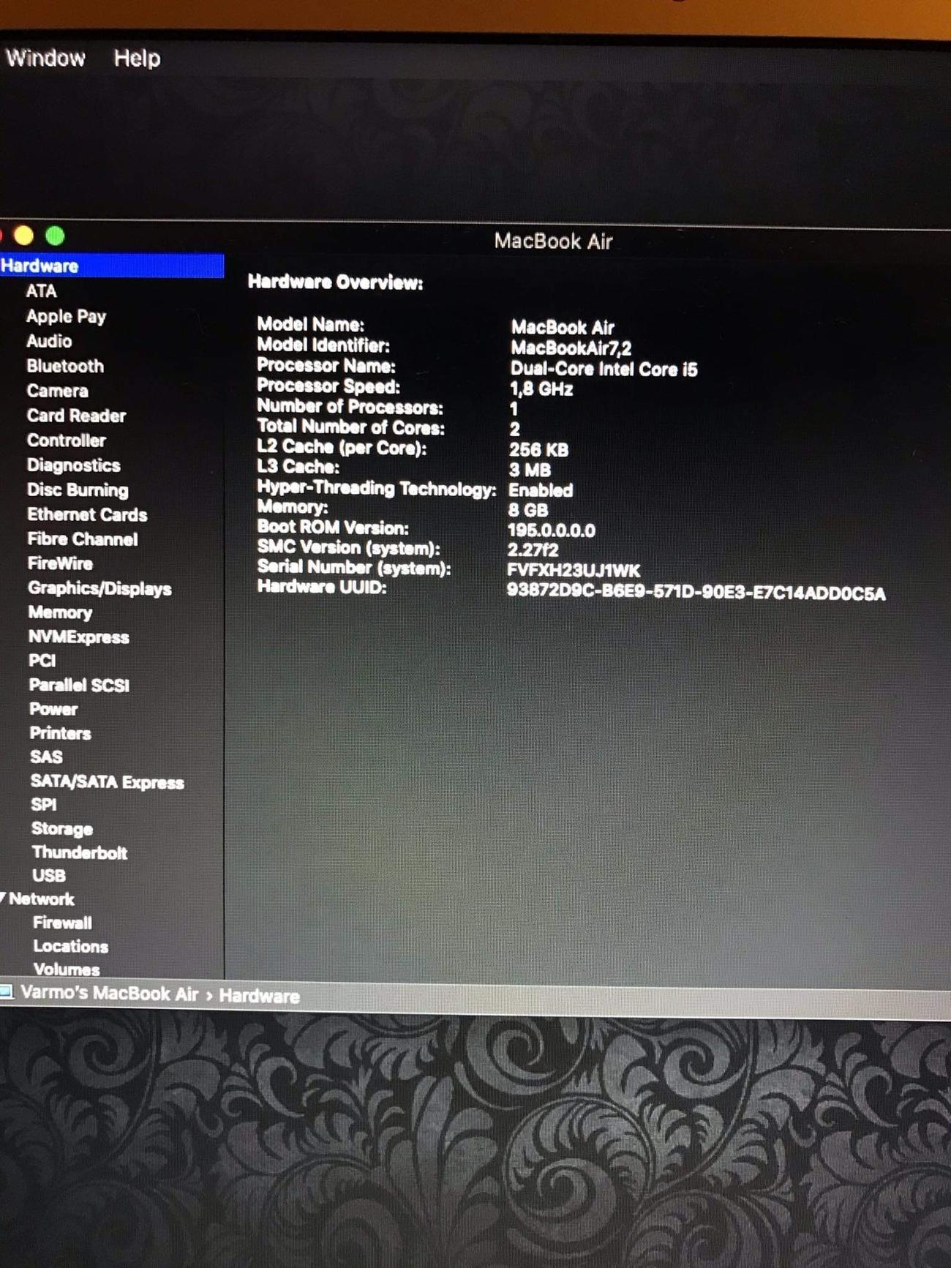Select Printers in the sidebar

point(60,733)
